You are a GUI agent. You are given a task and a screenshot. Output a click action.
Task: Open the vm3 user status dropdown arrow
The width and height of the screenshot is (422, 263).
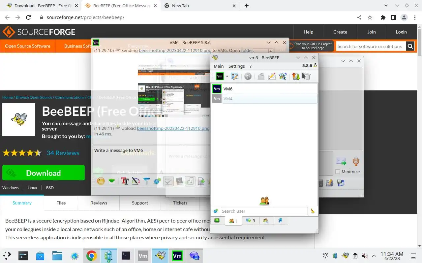[x=227, y=77]
